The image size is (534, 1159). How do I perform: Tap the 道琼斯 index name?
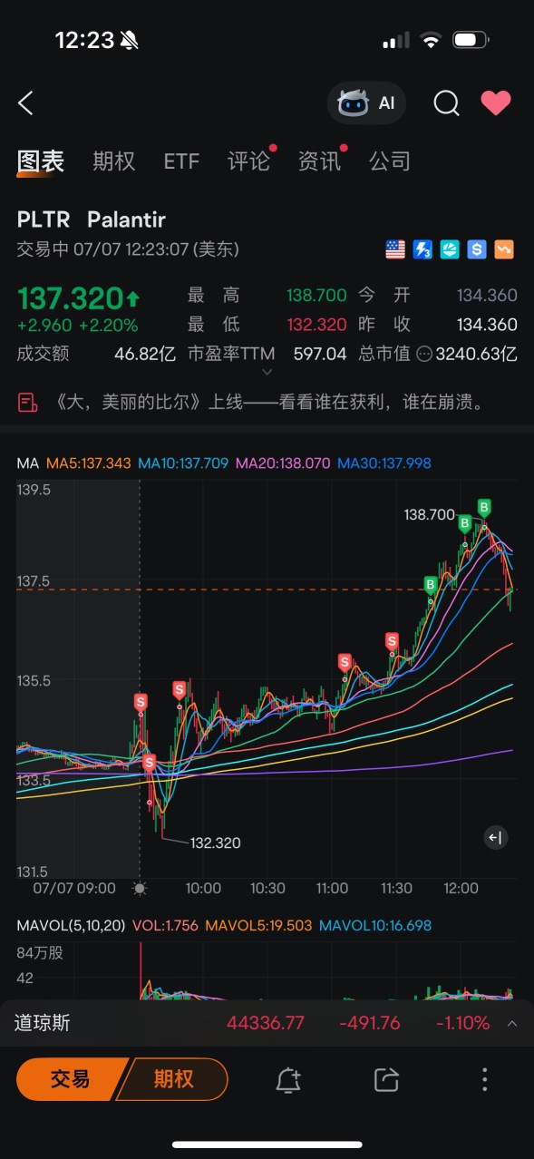coord(42,1023)
